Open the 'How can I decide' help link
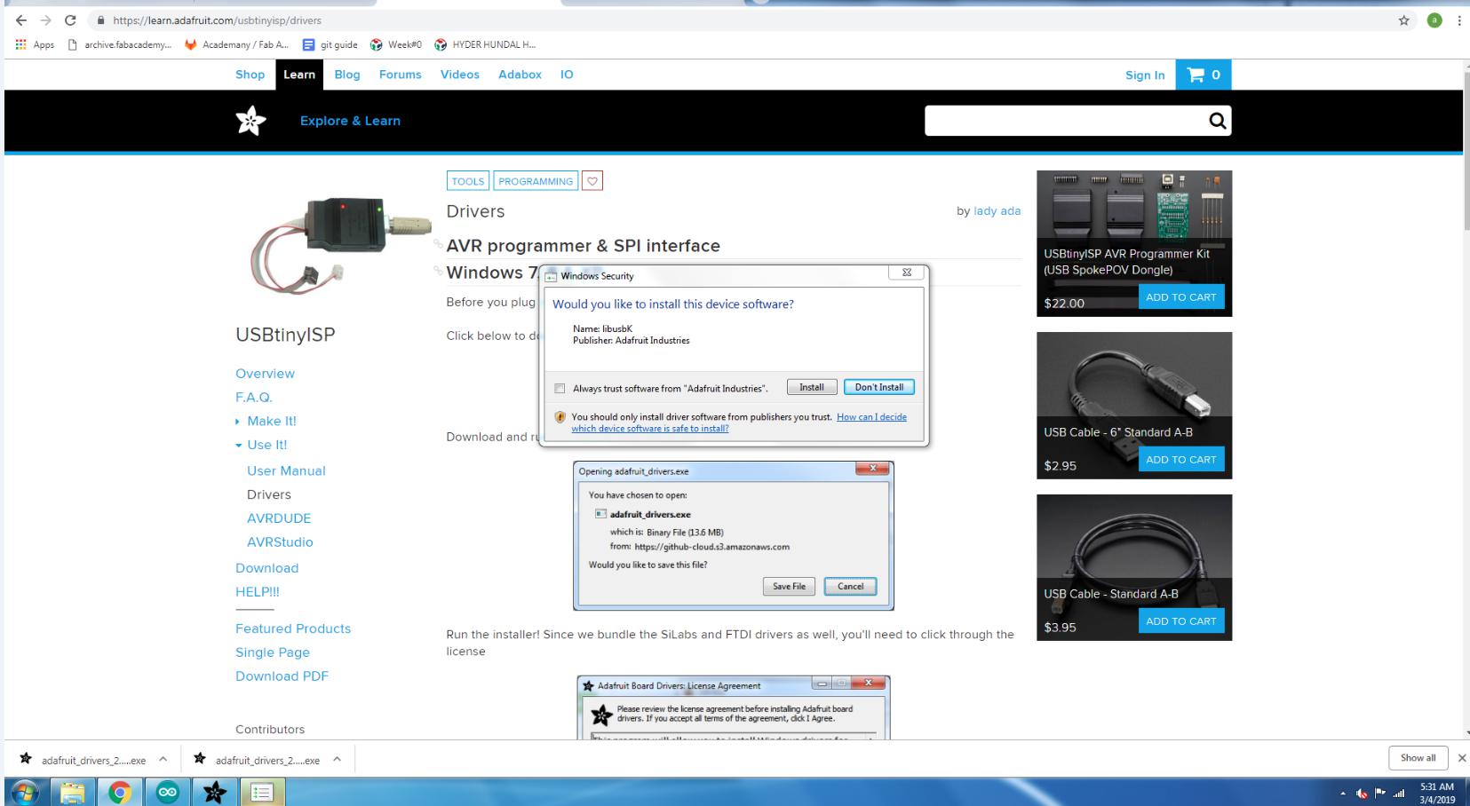Image resolution: width=1470 pixels, height=806 pixels. (739, 423)
